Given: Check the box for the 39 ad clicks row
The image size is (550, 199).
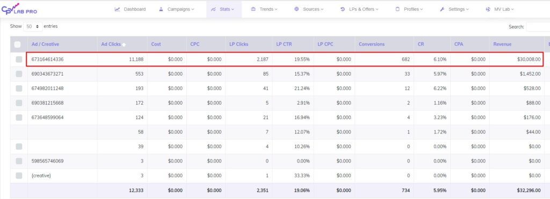Looking at the screenshot, I should pyautogui.click(x=19, y=146).
